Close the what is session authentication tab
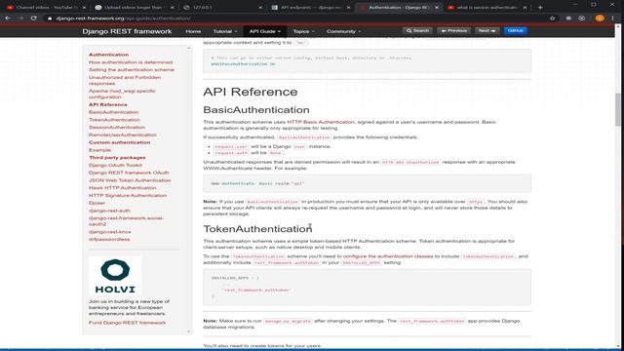This screenshot has height=351, width=624. coord(525,7)
